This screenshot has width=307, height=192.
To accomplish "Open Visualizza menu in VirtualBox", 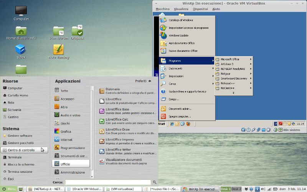I will click(x=181, y=9).
